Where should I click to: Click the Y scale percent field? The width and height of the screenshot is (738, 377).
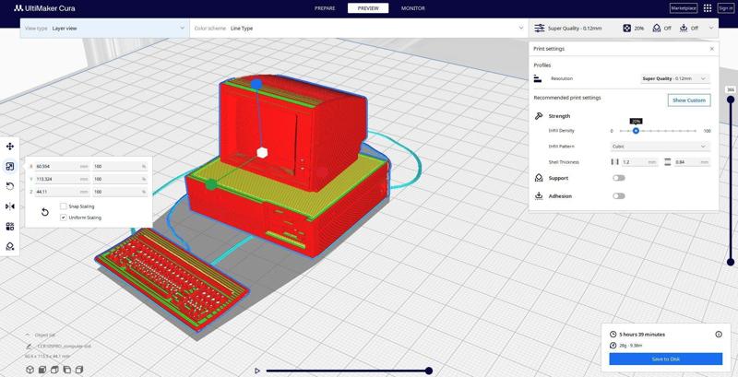coord(120,179)
